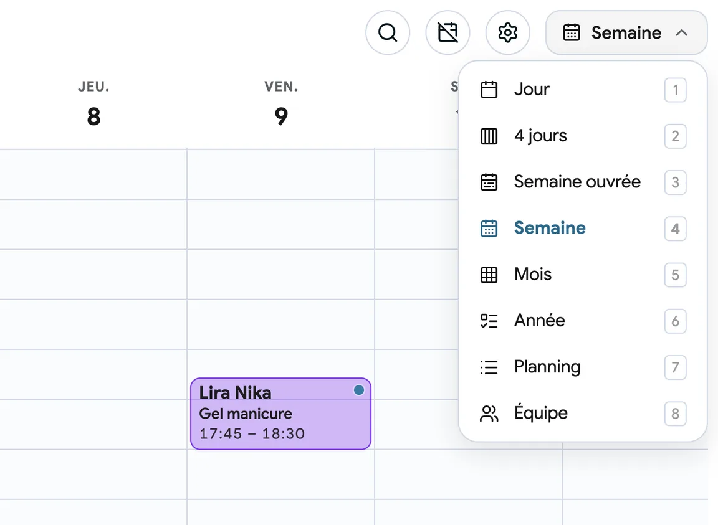Open settings via the gear icon
718x525 pixels.
tap(507, 32)
